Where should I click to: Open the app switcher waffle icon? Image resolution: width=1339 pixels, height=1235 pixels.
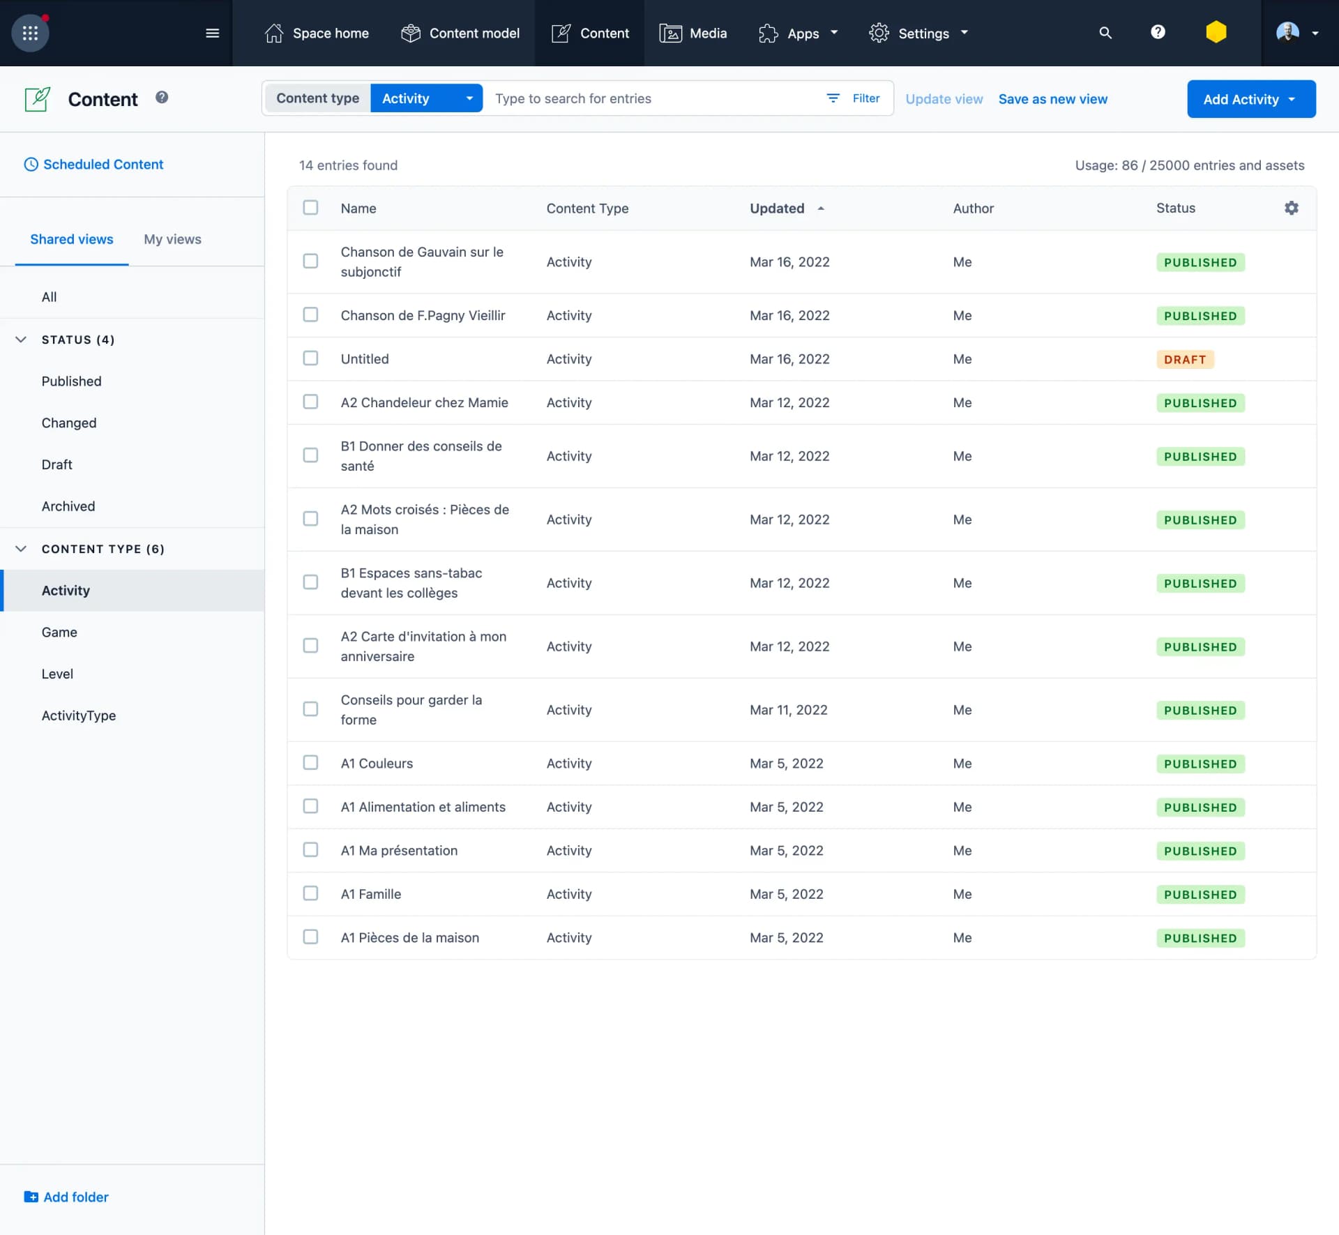click(29, 33)
